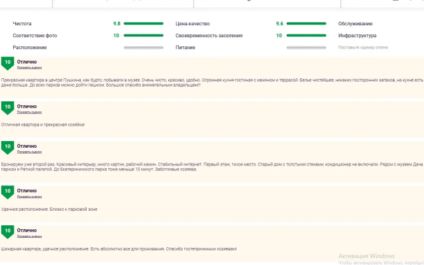Click the green Цена-качество rating bar
The height and width of the screenshot is (265, 424).
tap(306, 24)
